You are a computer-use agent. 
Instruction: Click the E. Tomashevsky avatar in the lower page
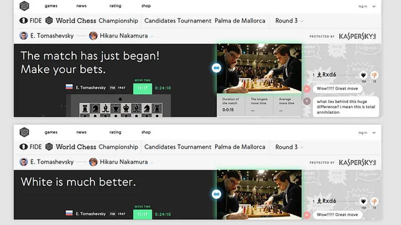pyautogui.click(x=24, y=161)
